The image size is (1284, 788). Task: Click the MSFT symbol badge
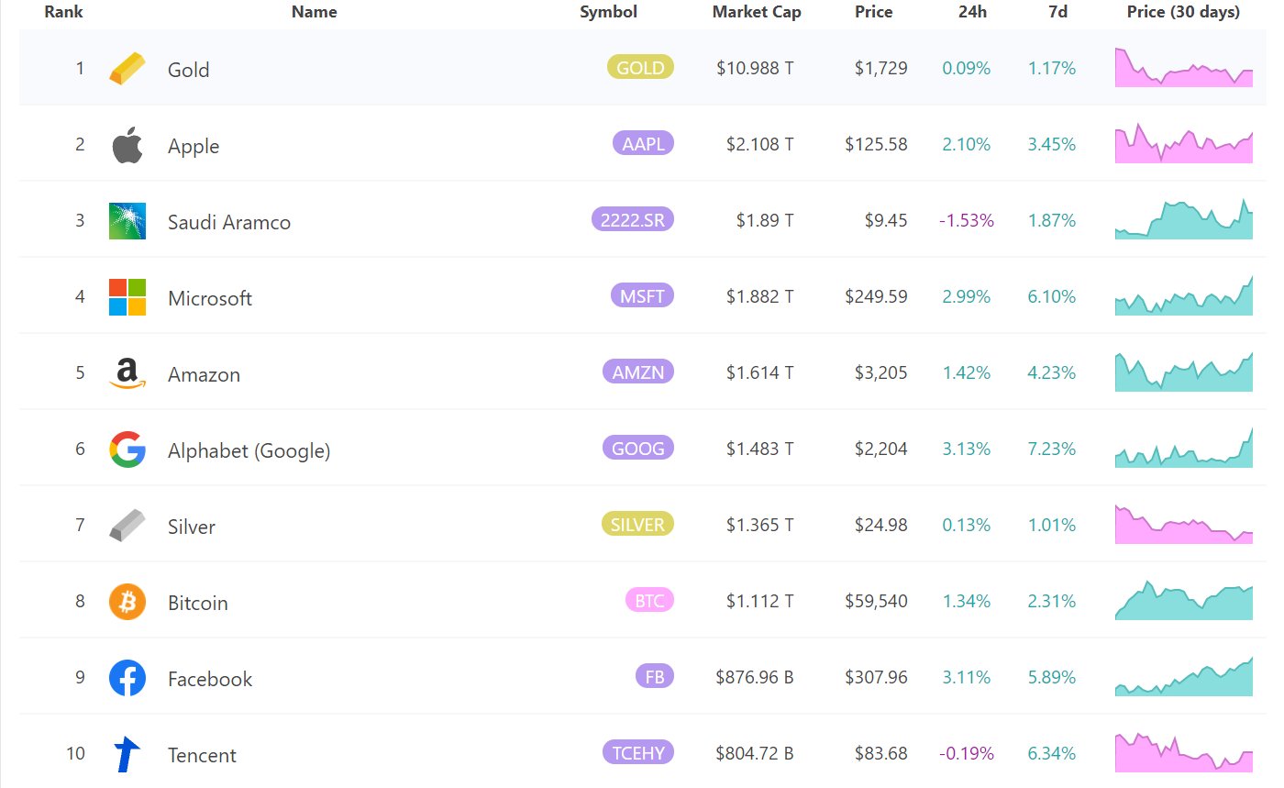coord(642,295)
